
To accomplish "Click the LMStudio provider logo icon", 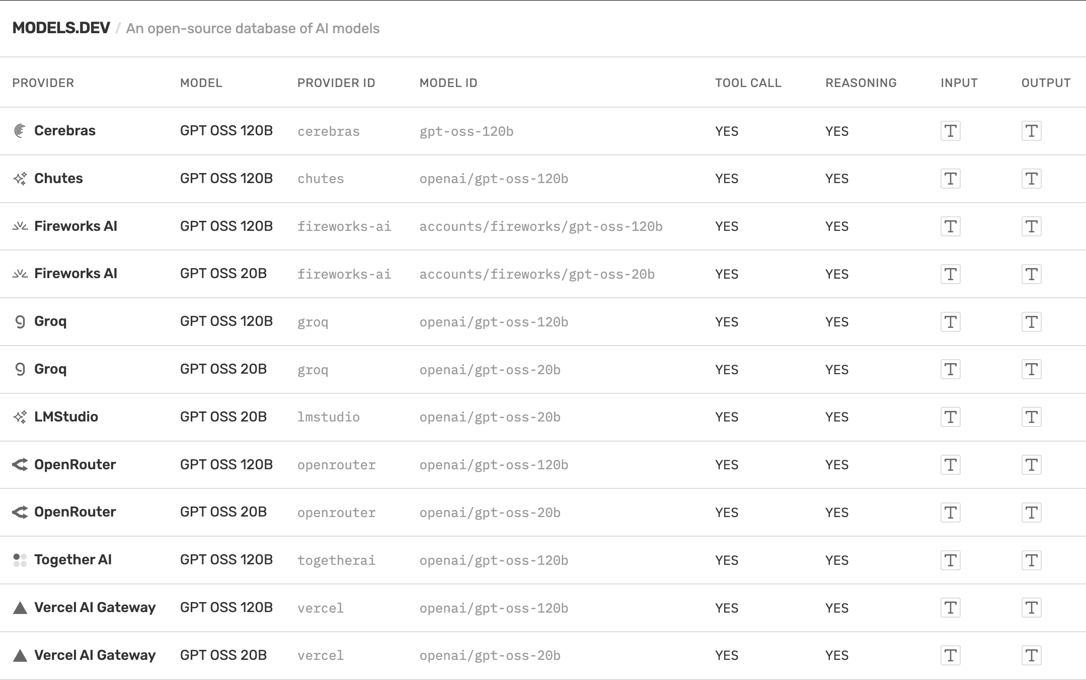I will click(x=20, y=417).
